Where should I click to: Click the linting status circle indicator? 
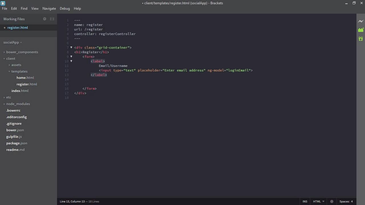pos(332,201)
